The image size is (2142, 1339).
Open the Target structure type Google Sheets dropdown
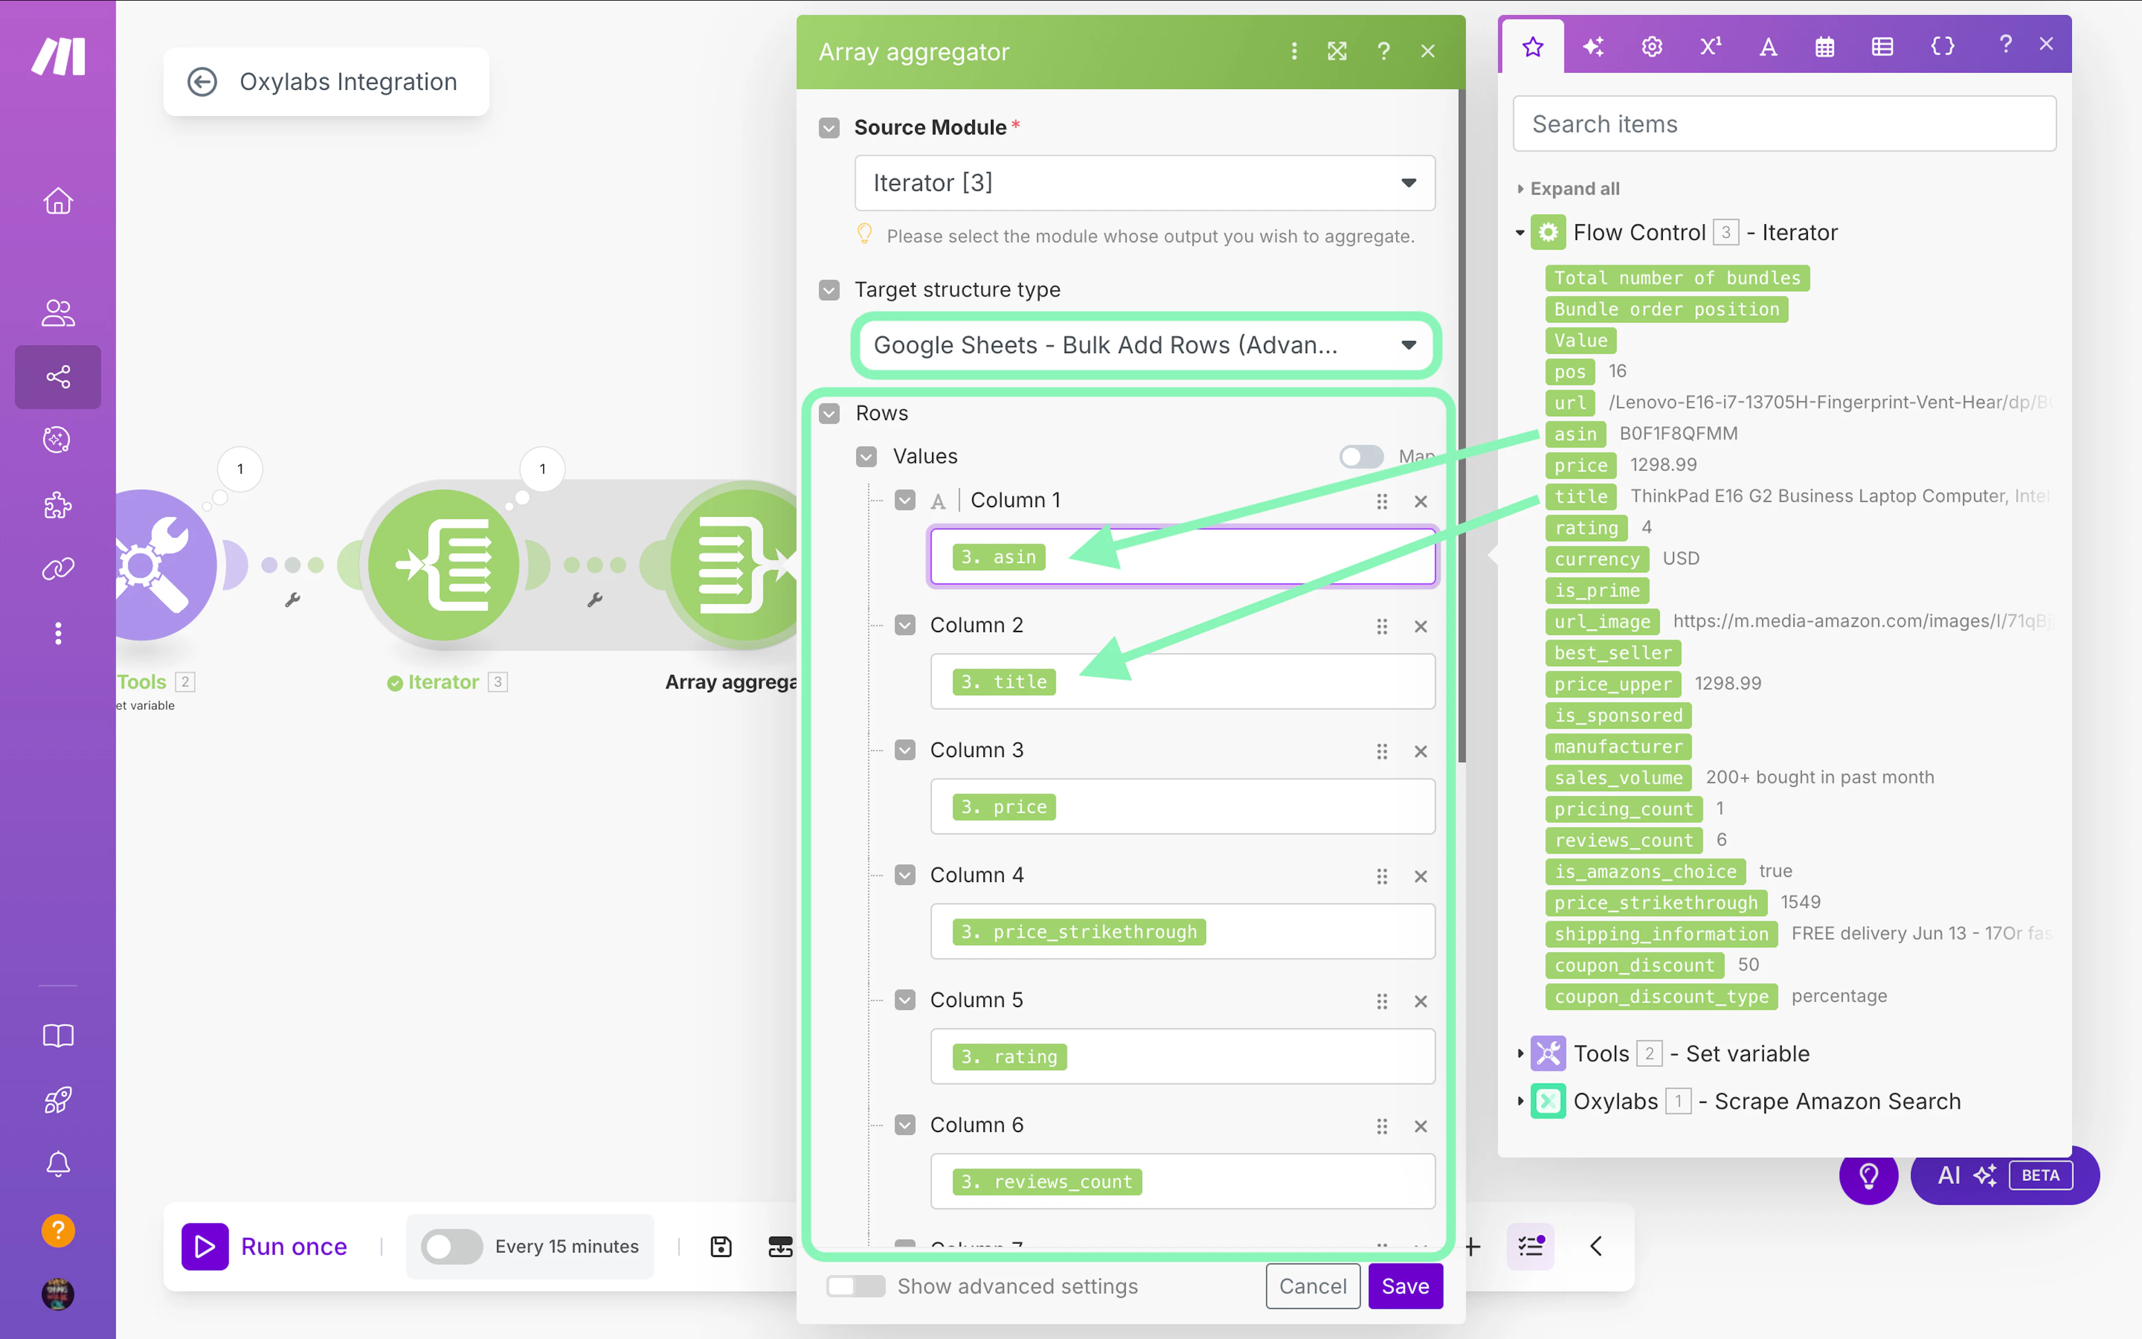tap(1145, 344)
